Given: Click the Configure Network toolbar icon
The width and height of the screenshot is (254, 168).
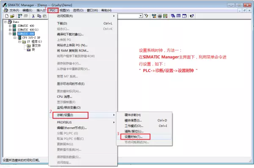Looking at the screenshot, I should tap(154, 16).
